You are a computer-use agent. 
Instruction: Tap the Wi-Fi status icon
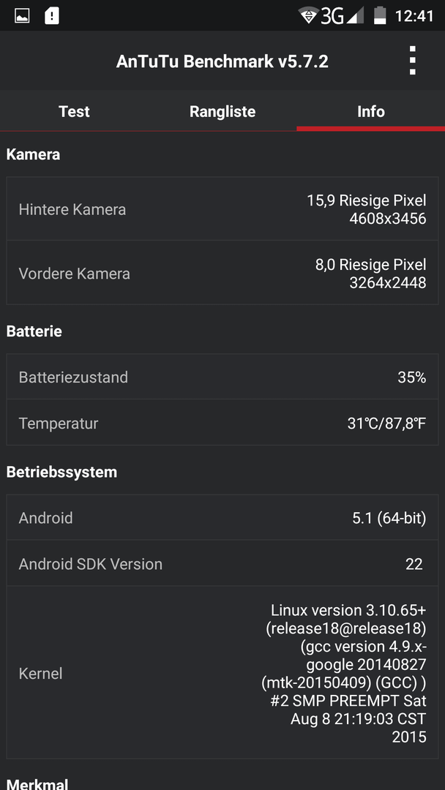308,15
